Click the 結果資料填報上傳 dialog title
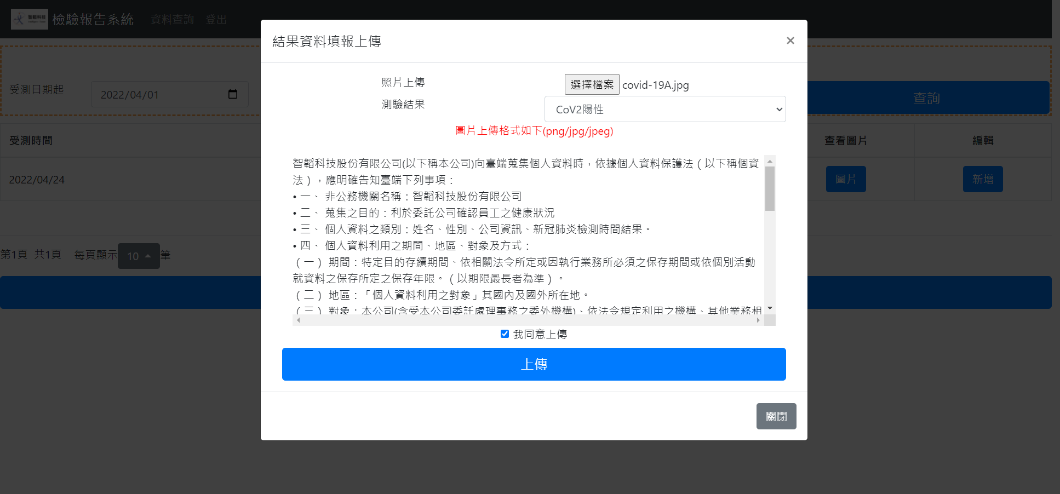This screenshot has width=1060, height=494. click(326, 41)
